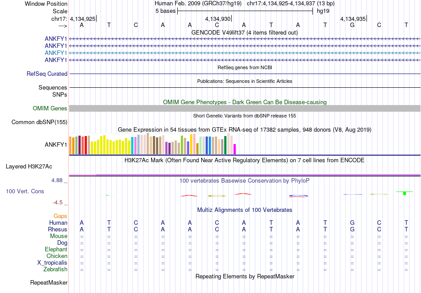Click the Gaps label in Multiz alignment
The image size is (421, 293).
pos(60,216)
